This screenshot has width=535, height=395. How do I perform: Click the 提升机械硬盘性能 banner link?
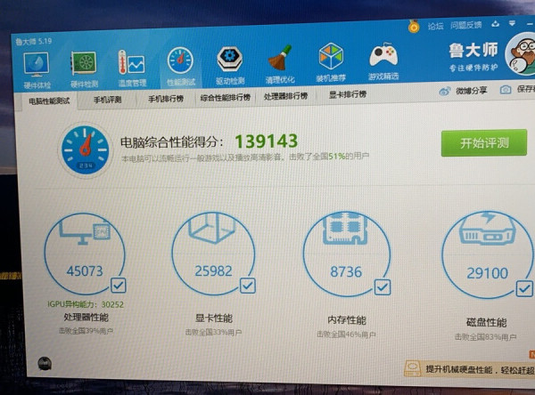[x=480, y=369]
